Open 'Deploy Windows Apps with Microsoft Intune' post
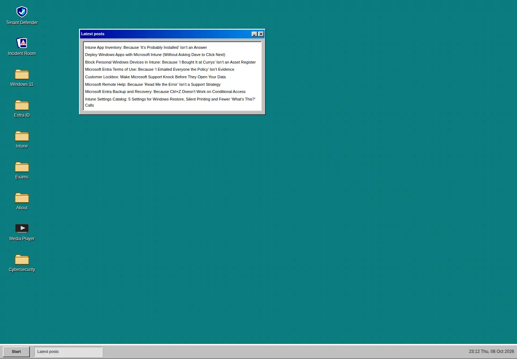The height and width of the screenshot is (359, 517). tap(155, 55)
